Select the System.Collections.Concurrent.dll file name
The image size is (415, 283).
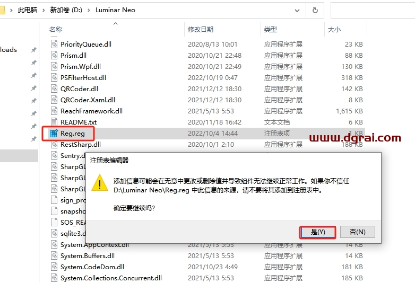[111, 278]
